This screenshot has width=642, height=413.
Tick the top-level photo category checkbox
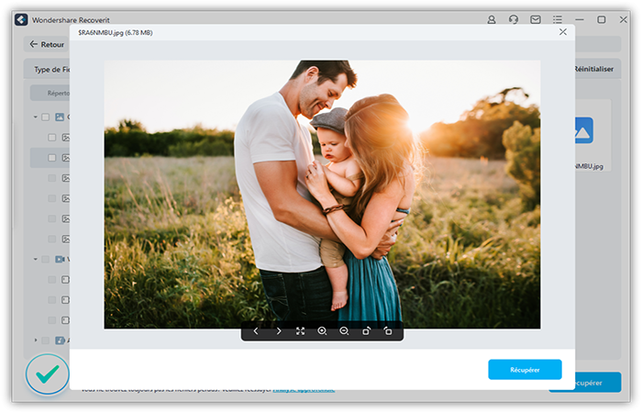click(46, 117)
